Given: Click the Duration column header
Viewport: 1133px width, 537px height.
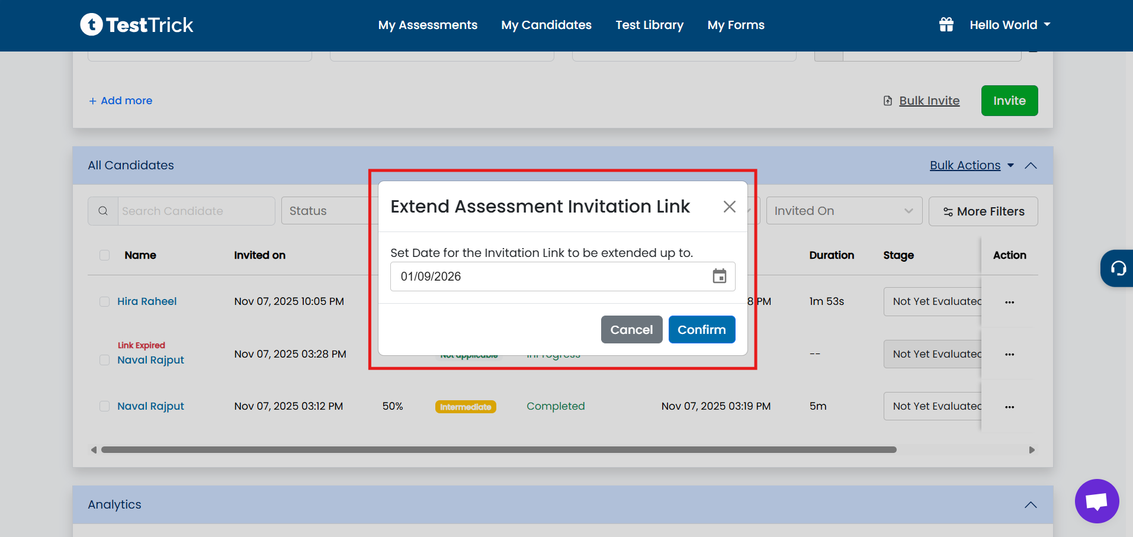Looking at the screenshot, I should tap(832, 255).
